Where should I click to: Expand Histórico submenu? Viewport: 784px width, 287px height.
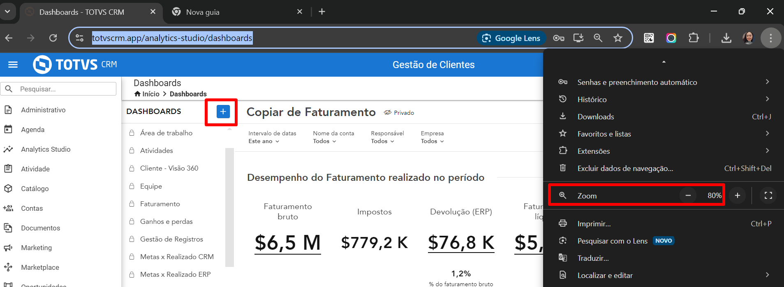(664, 99)
